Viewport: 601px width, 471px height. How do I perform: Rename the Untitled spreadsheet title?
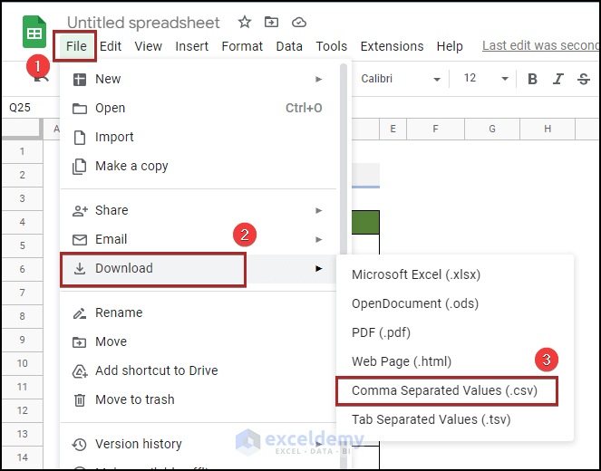point(143,23)
